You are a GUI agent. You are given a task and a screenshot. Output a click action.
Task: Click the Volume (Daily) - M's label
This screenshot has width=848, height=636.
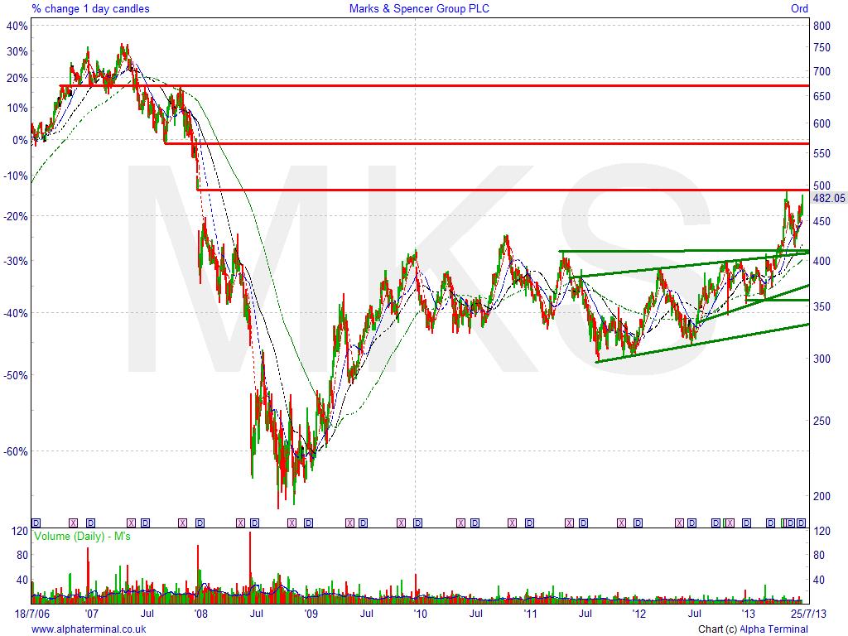(82, 537)
